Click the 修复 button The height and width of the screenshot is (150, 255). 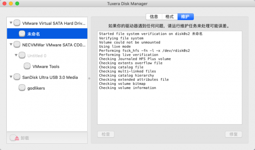click(x=234, y=134)
